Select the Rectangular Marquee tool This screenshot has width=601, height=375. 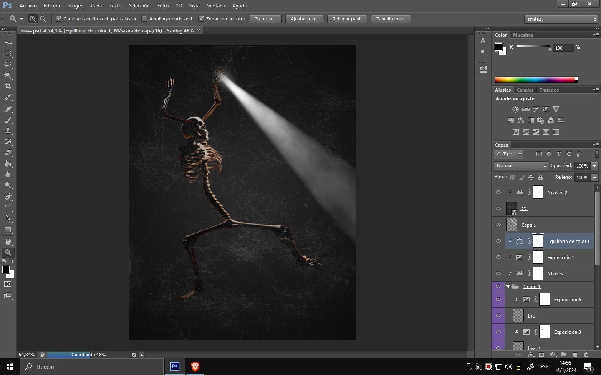tap(8, 54)
